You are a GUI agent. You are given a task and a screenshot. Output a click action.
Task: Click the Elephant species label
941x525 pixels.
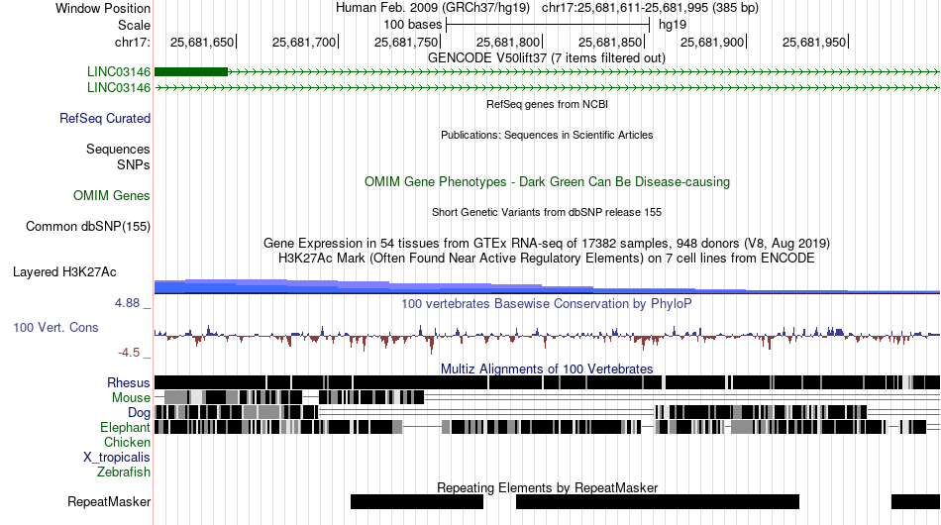pos(125,427)
